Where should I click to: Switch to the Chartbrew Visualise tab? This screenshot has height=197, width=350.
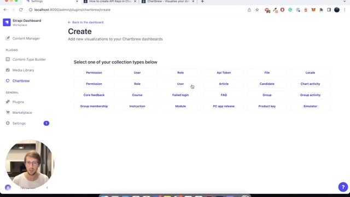[168, 1]
